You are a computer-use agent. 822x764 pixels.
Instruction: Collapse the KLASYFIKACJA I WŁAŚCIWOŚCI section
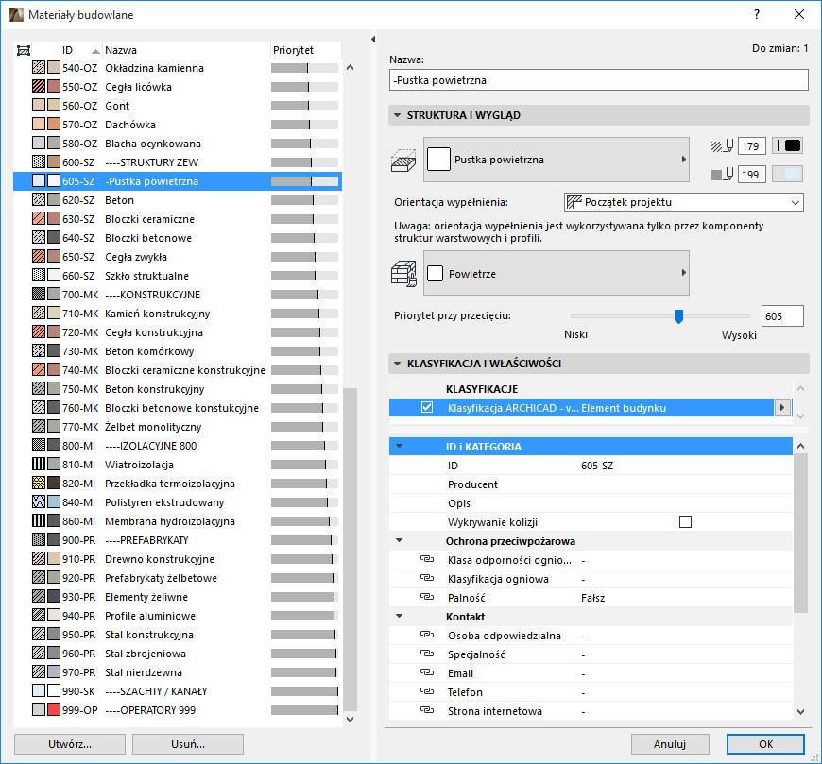pyautogui.click(x=398, y=364)
